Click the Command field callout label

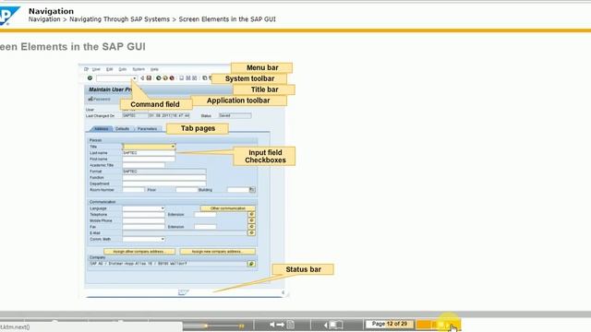(155, 104)
